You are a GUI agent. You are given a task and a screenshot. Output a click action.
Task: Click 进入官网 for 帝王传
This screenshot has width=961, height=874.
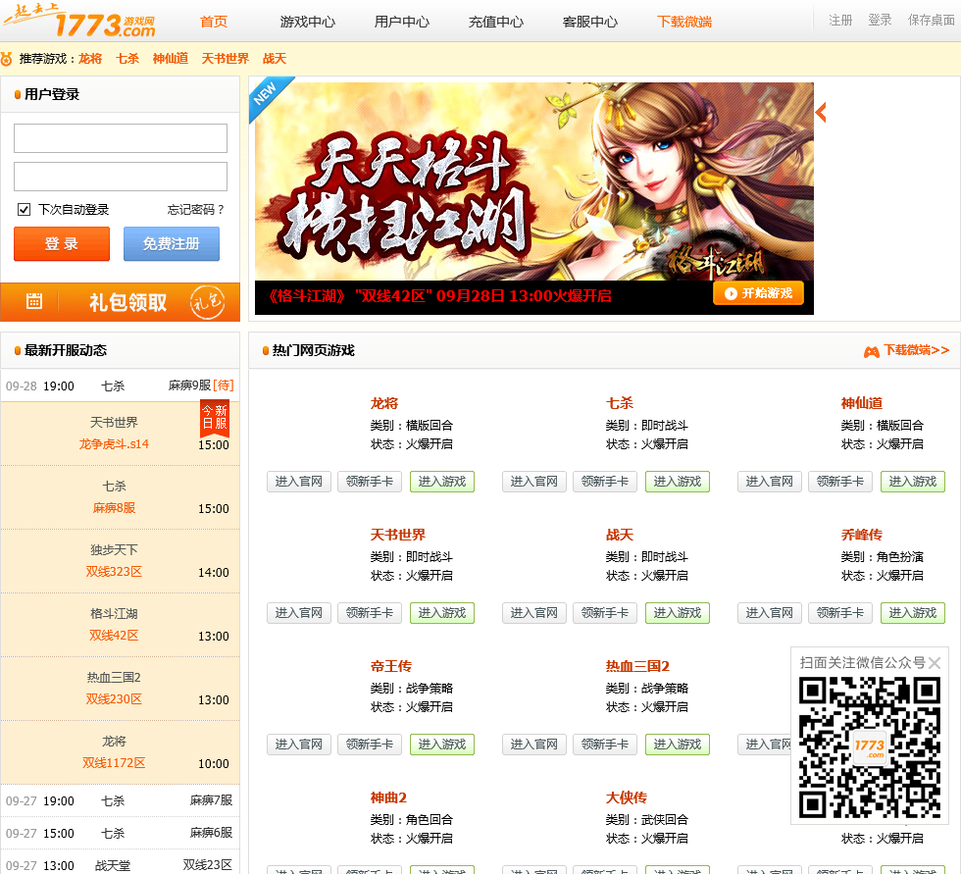[298, 745]
